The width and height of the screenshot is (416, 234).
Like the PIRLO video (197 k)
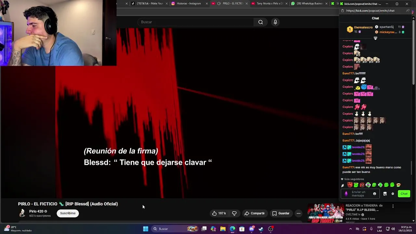(219, 213)
